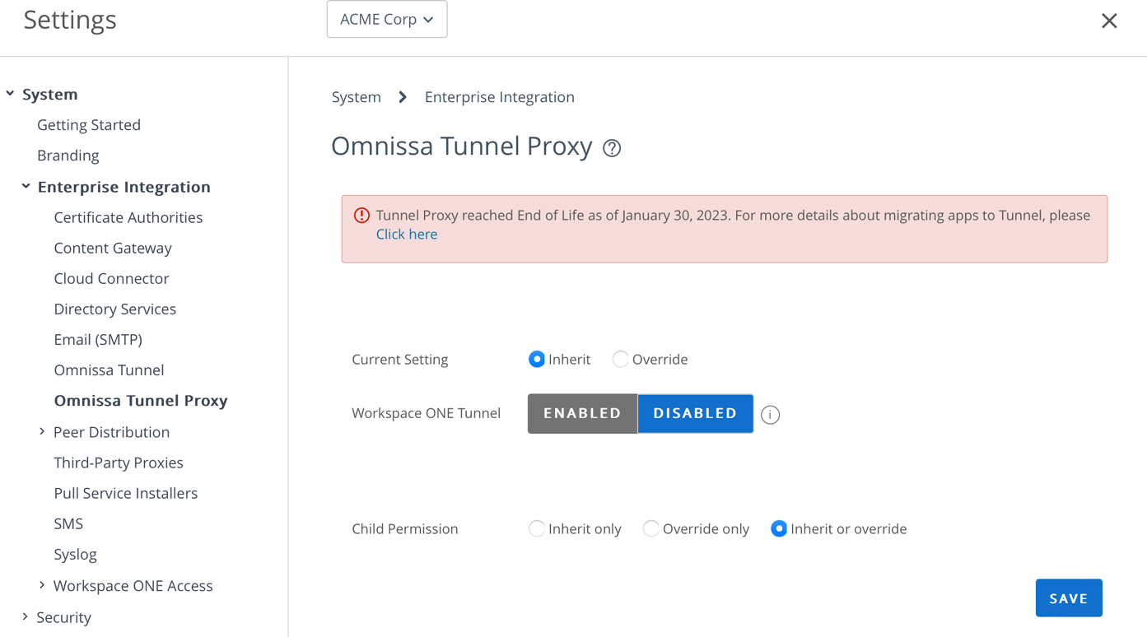1147x637 pixels.
Task: Set Workspace ONE Tunnel to Disabled
Action: click(x=695, y=413)
